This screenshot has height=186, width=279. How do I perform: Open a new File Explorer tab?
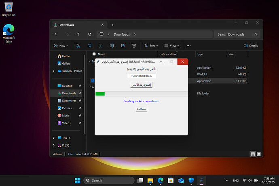(113, 25)
